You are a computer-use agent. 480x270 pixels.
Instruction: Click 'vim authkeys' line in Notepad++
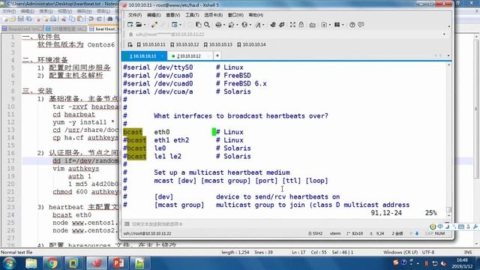[76, 169]
